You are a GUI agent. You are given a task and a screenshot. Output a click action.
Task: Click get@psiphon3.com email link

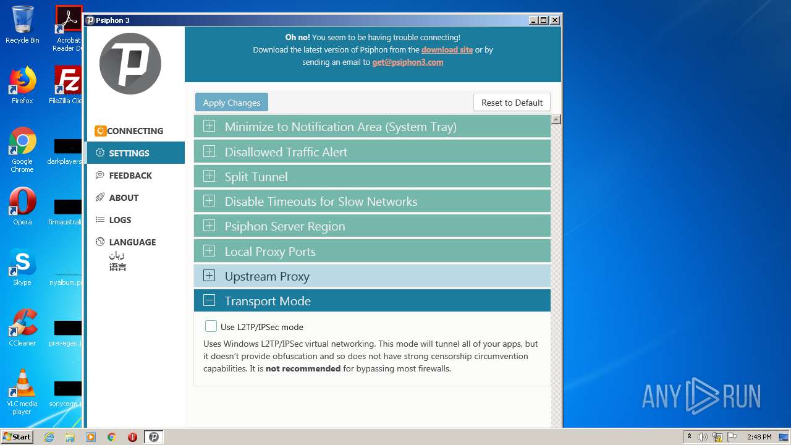click(x=407, y=62)
